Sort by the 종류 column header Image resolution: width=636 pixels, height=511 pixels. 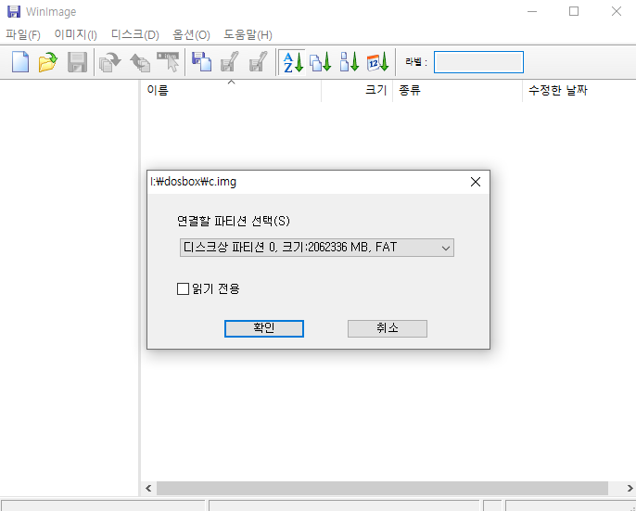pos(458,90)
